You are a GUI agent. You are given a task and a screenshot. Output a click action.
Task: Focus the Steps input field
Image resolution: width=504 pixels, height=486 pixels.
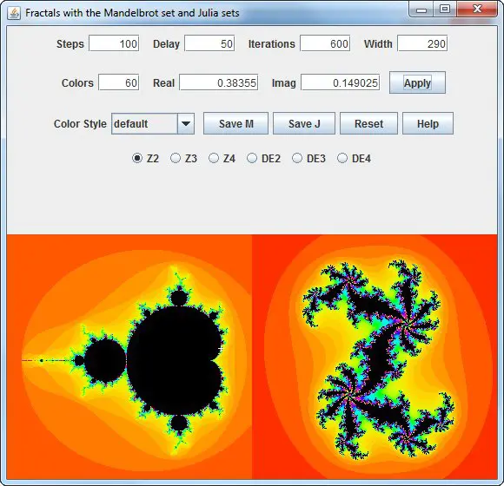click(114, 43)
